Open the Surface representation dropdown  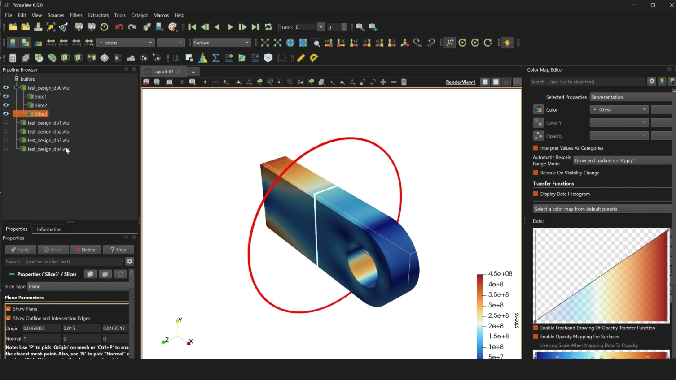tap(221, 43)
